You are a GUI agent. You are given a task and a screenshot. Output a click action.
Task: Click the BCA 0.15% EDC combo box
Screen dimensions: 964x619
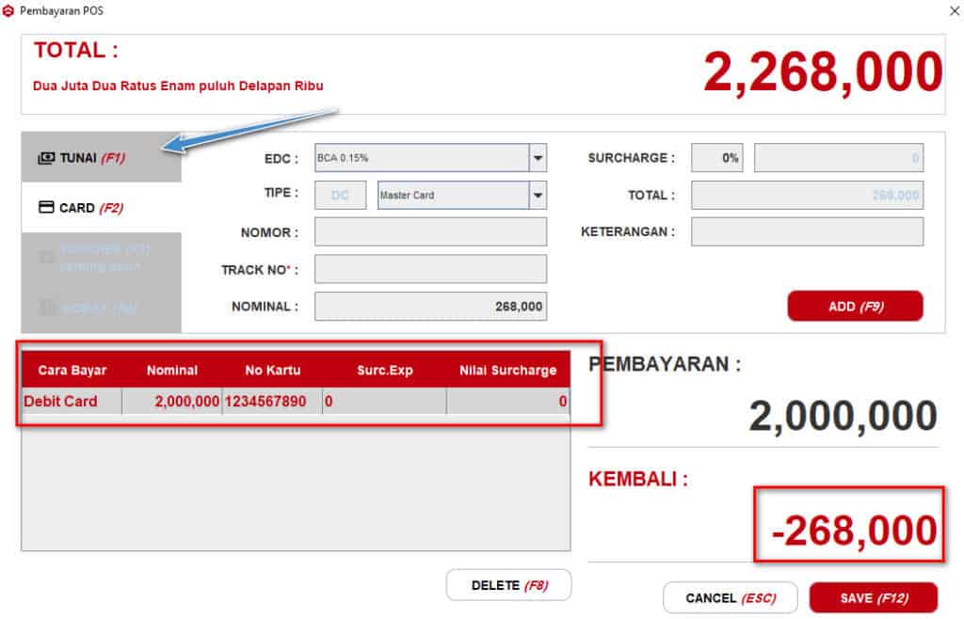coord(420,158)
